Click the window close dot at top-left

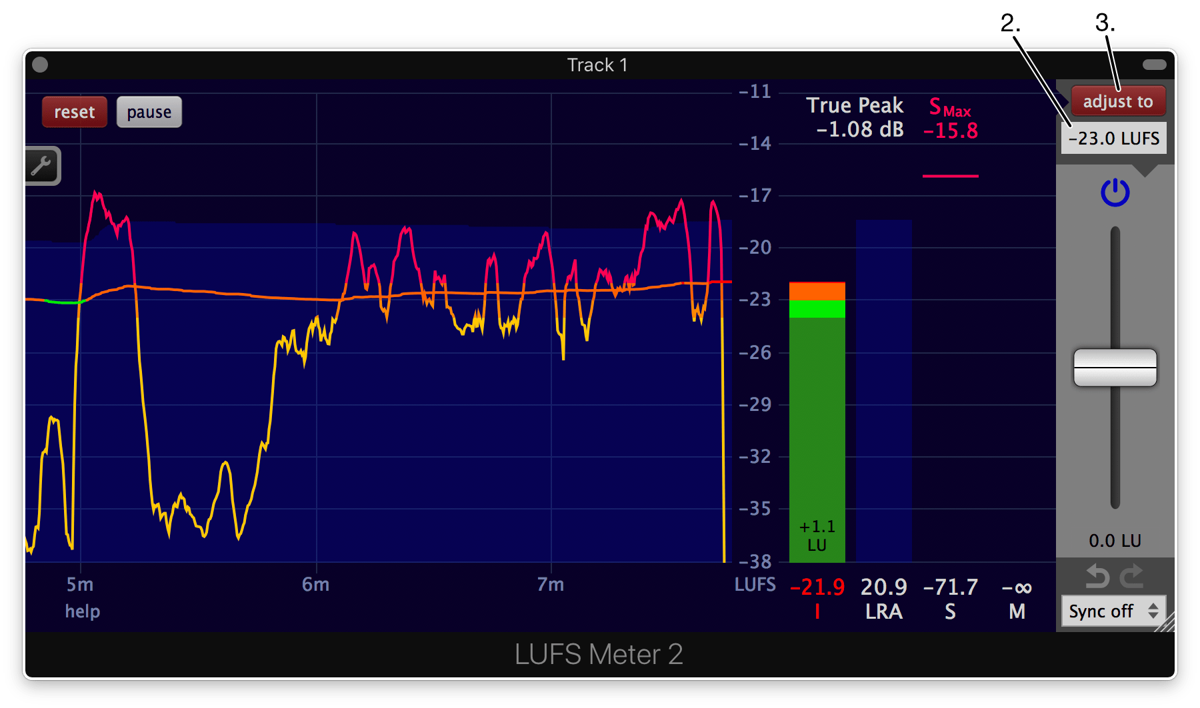coord(40,64)
